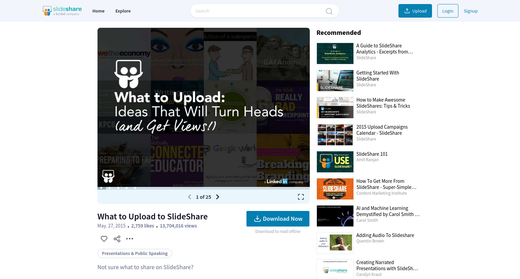Click 'Not sure what to share on SlideShare?' text
The image size is (520, 279).
(146, 267)
